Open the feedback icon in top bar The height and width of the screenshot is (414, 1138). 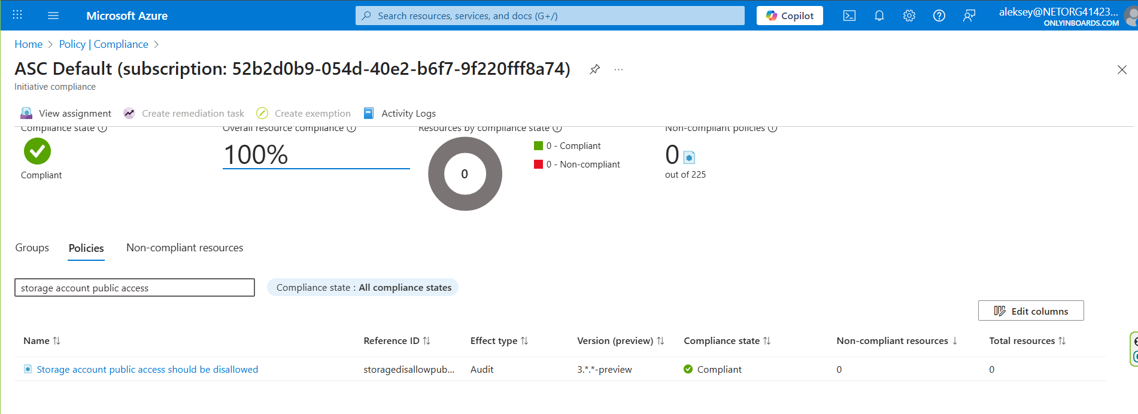[x=969, y=16]
